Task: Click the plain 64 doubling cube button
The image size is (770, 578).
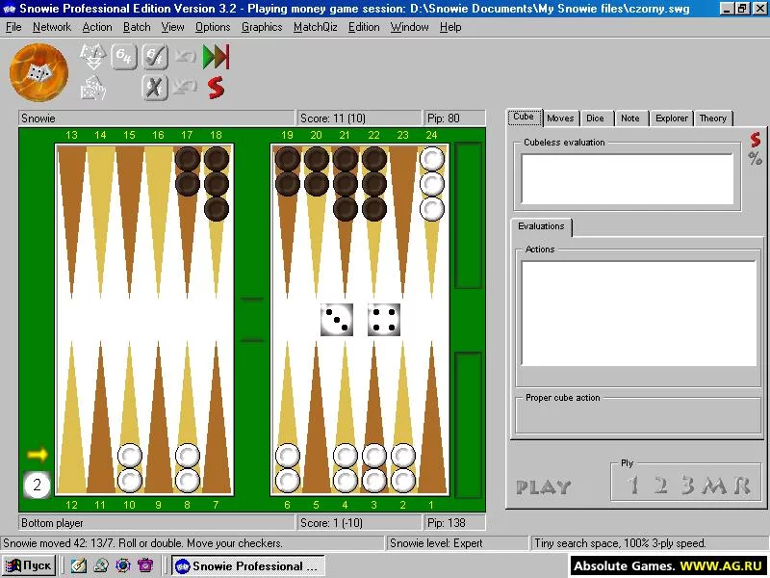Action: click(124, 57)
